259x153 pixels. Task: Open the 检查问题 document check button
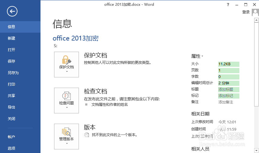coord(66,100)
